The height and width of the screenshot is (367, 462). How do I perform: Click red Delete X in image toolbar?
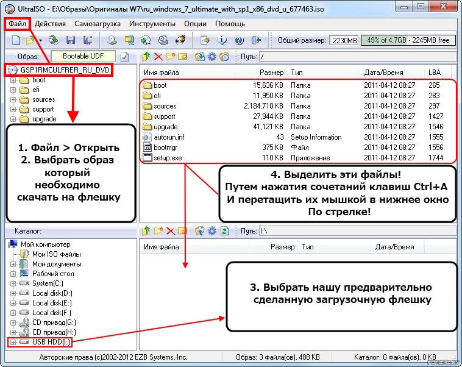(x=158, y=56)
